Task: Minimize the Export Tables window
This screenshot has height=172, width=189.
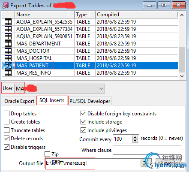Action: click(x=150, y=5)
